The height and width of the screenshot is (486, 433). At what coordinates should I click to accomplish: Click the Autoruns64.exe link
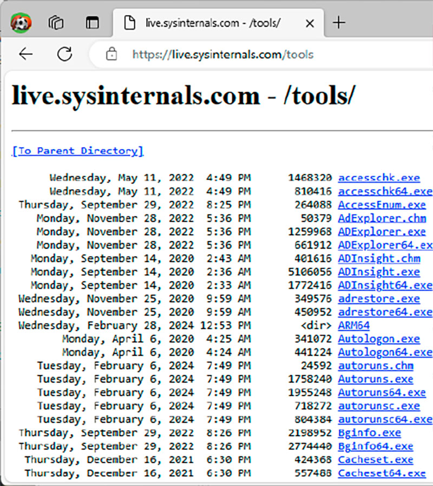tap(382, 392)
